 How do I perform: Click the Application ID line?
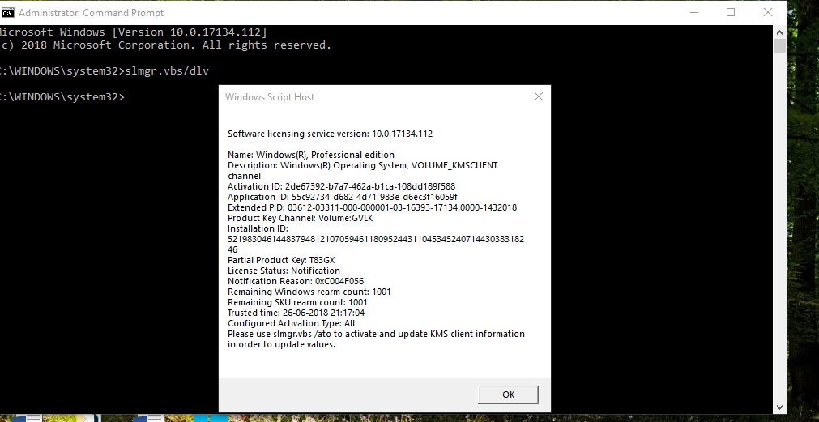click(x=343, y=197)
